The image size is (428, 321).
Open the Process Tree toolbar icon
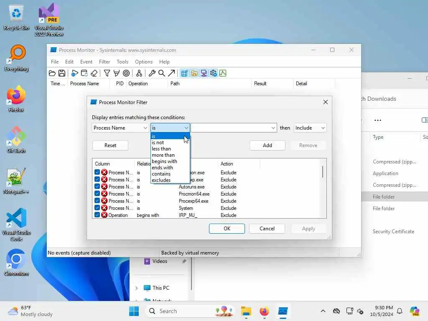click(x=139, y=73)
